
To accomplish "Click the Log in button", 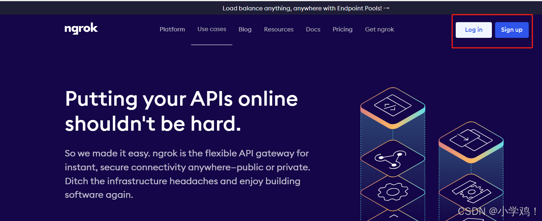I will coord(474,30).
